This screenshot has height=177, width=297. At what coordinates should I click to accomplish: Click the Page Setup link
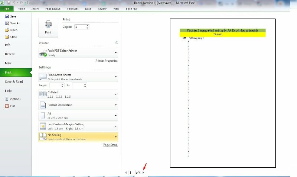click(x=110, y=145)
